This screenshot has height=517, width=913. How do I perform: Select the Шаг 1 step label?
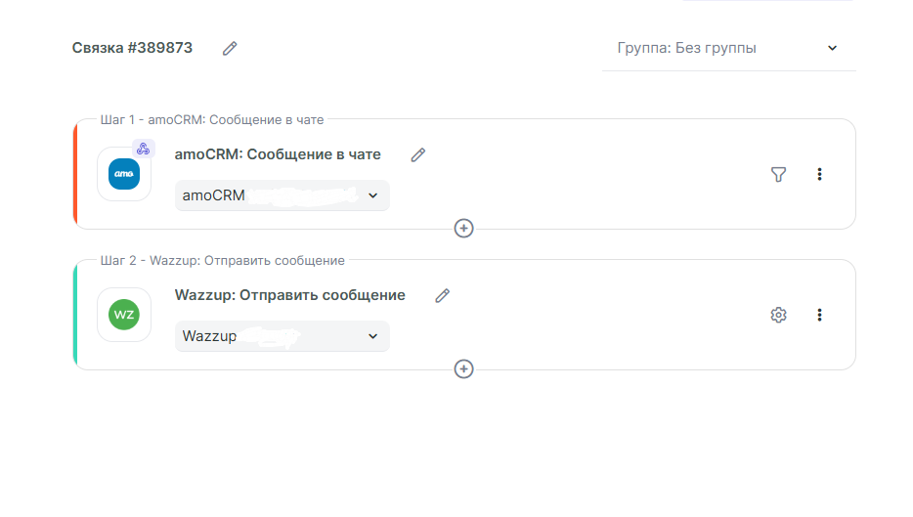pos(212,120)
